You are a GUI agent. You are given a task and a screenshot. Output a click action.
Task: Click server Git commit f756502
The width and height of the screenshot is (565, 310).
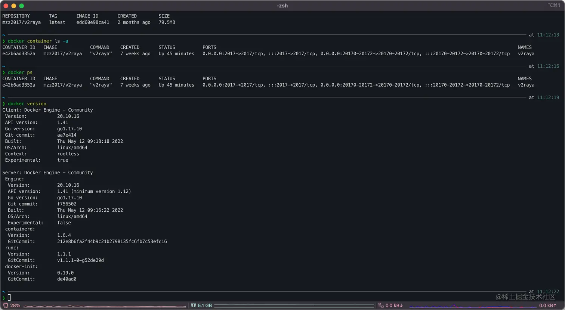pos(67,204)
